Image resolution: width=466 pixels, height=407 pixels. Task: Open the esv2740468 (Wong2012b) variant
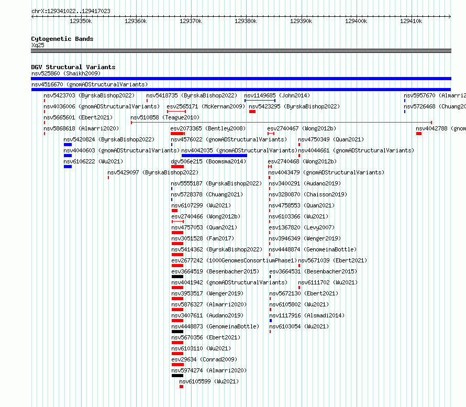point(302,161)
